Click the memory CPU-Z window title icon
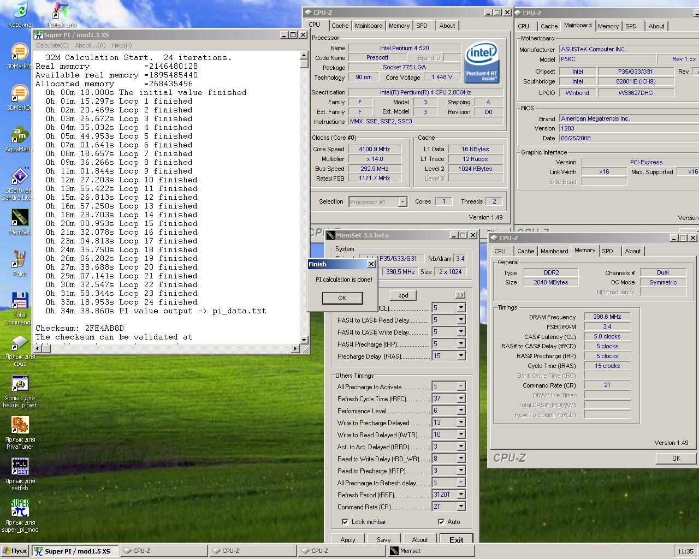This screenshot has width=699, height=559. pyautogui.click(x=494, y=238)
